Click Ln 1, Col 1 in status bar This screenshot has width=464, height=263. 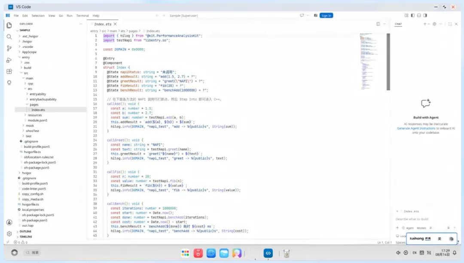click(385, 242)
